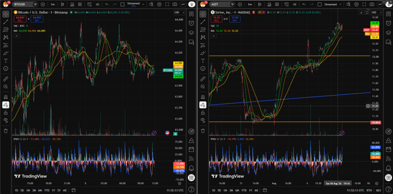Open object tree layers in BTCUSD sidebar
This screenshot has width=393, height=194.
tap(191, 32)
